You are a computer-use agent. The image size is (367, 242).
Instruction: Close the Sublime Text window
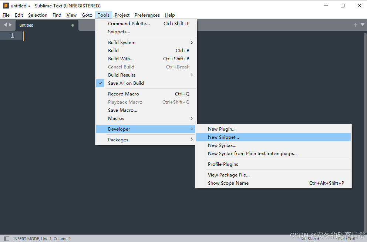[x=360, y=6]
